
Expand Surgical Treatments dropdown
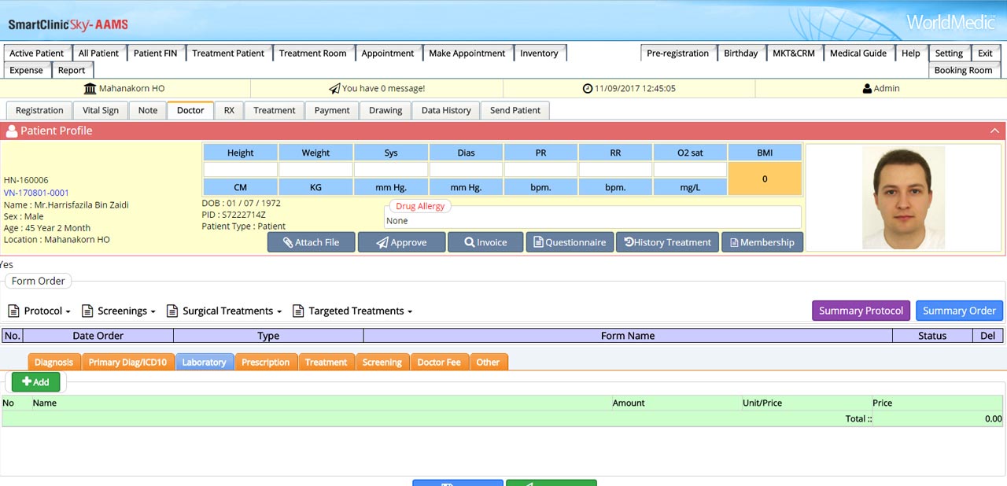(x=224, y=311)
